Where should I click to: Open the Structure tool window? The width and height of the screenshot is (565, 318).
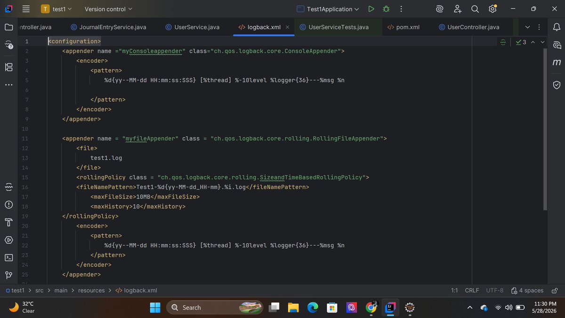pos(8,67)
